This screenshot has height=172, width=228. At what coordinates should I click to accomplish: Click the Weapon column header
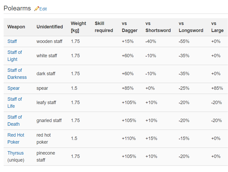16,27
